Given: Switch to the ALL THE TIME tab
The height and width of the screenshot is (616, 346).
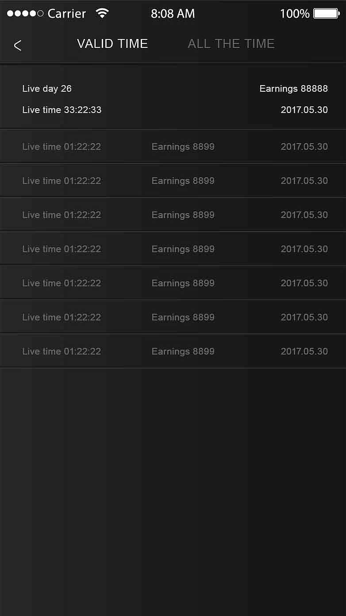Looking at the screenshot, I should [231, 43].
